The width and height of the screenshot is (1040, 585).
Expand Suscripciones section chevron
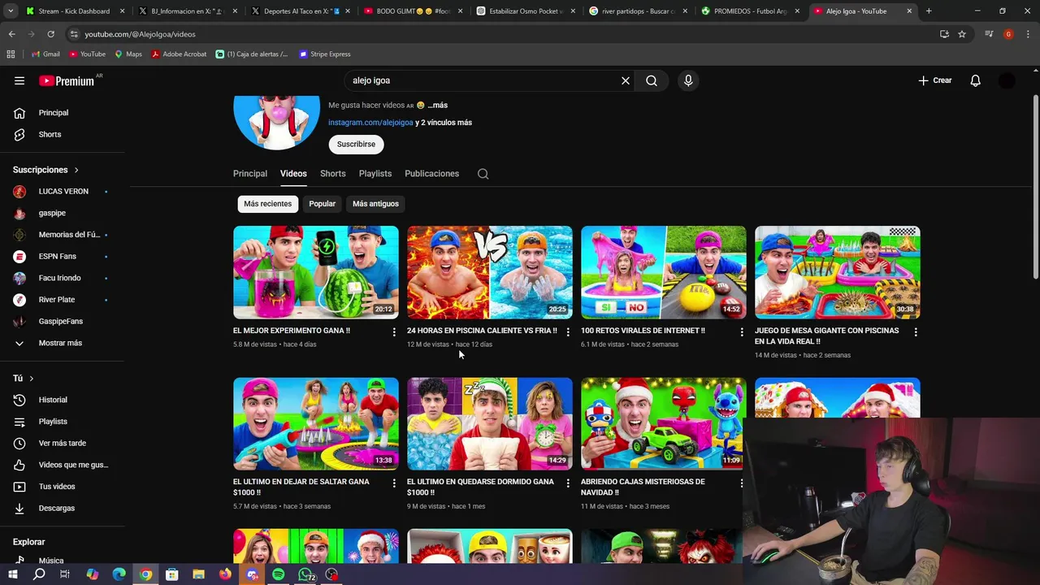pos(76,170)
